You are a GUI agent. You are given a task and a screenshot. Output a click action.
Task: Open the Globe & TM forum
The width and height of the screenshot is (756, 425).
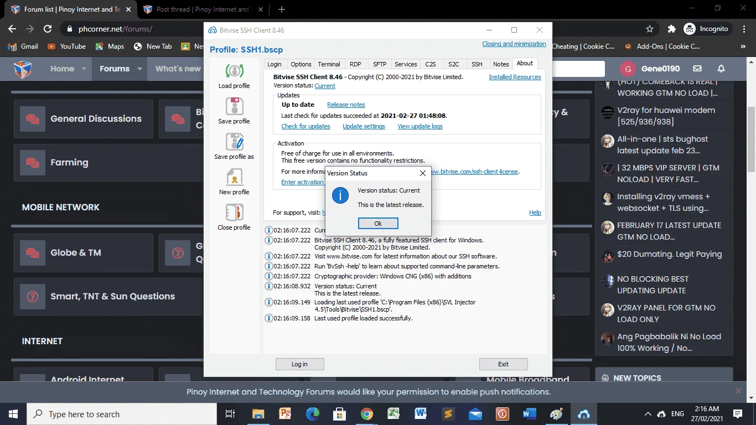76,252
